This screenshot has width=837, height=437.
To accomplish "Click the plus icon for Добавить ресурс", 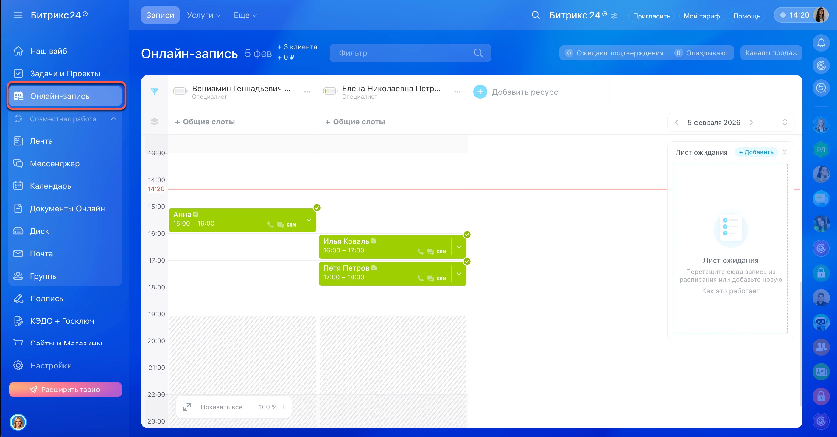I will [x=480, y=92].
